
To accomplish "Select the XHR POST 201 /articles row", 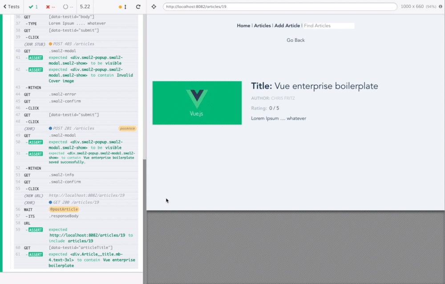I will tap(76, 128).
